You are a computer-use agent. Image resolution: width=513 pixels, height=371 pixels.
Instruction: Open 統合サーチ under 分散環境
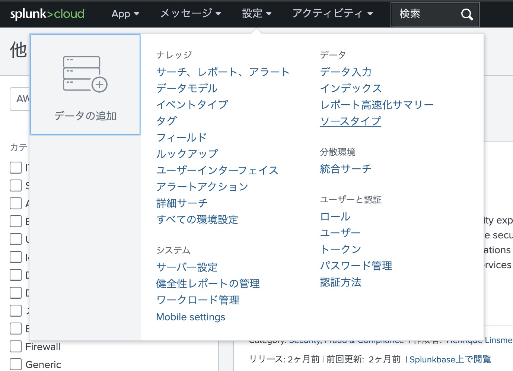click(x=345, y=169)
